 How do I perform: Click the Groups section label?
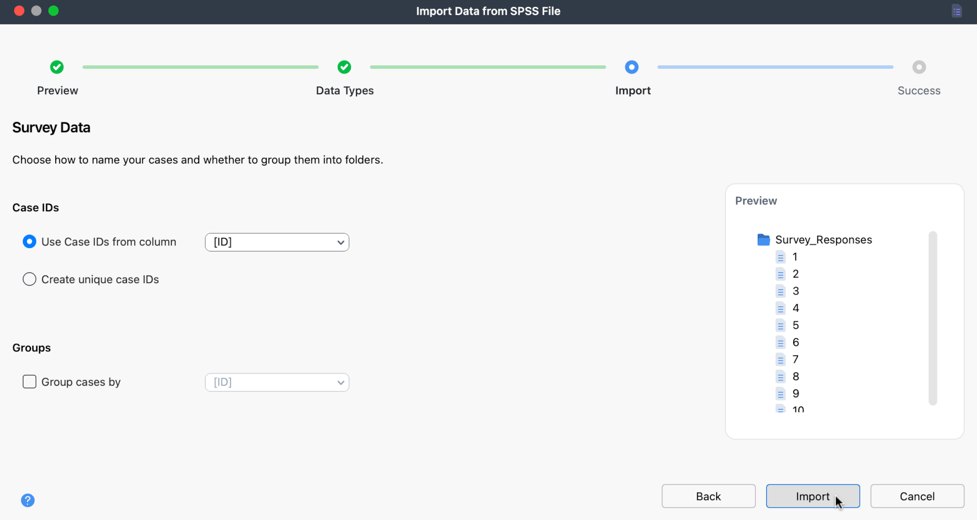[32, 348]
